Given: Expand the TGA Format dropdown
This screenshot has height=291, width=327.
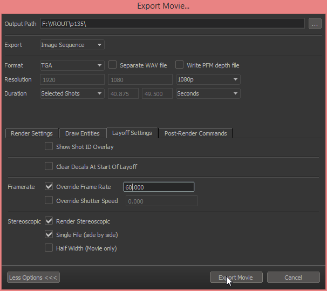Looking at the screenshot, I should [72, 65].
